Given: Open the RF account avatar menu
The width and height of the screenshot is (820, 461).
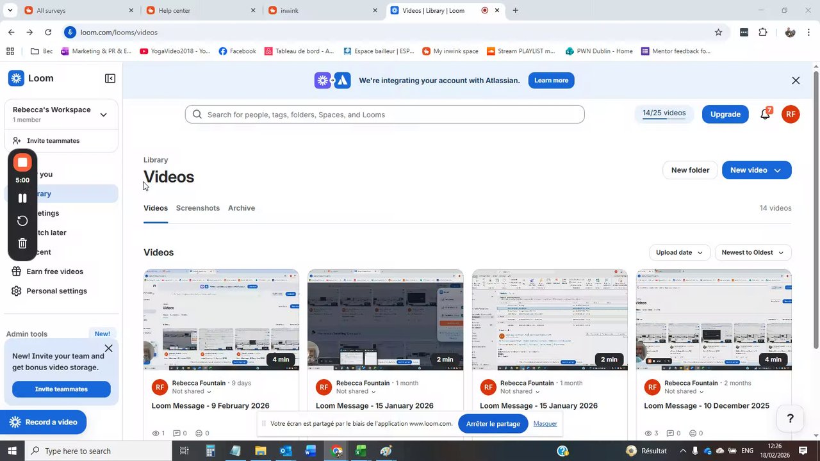Looking at the screenshot, I should pyautogui.click(x=791, y=114).
